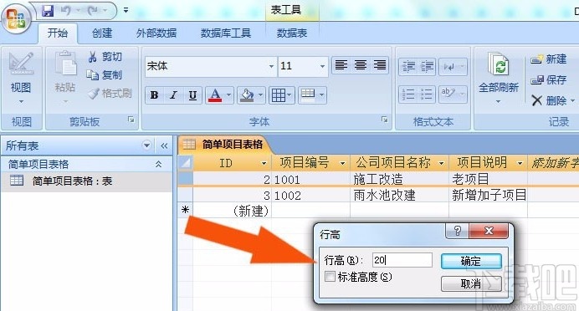Open the 字体 group dialog launcher
This screenshot has height=311, width=579.
[385, 120]
